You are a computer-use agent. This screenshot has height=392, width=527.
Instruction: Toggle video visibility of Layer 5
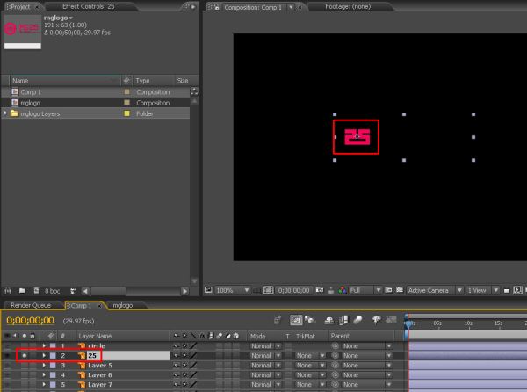[x=7, y=365]
